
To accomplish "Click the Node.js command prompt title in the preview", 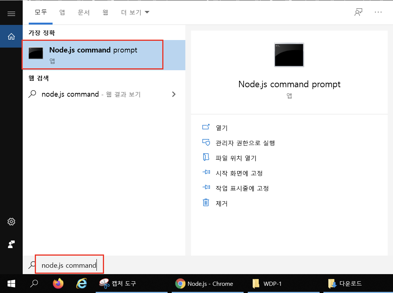I will point(289,84).
